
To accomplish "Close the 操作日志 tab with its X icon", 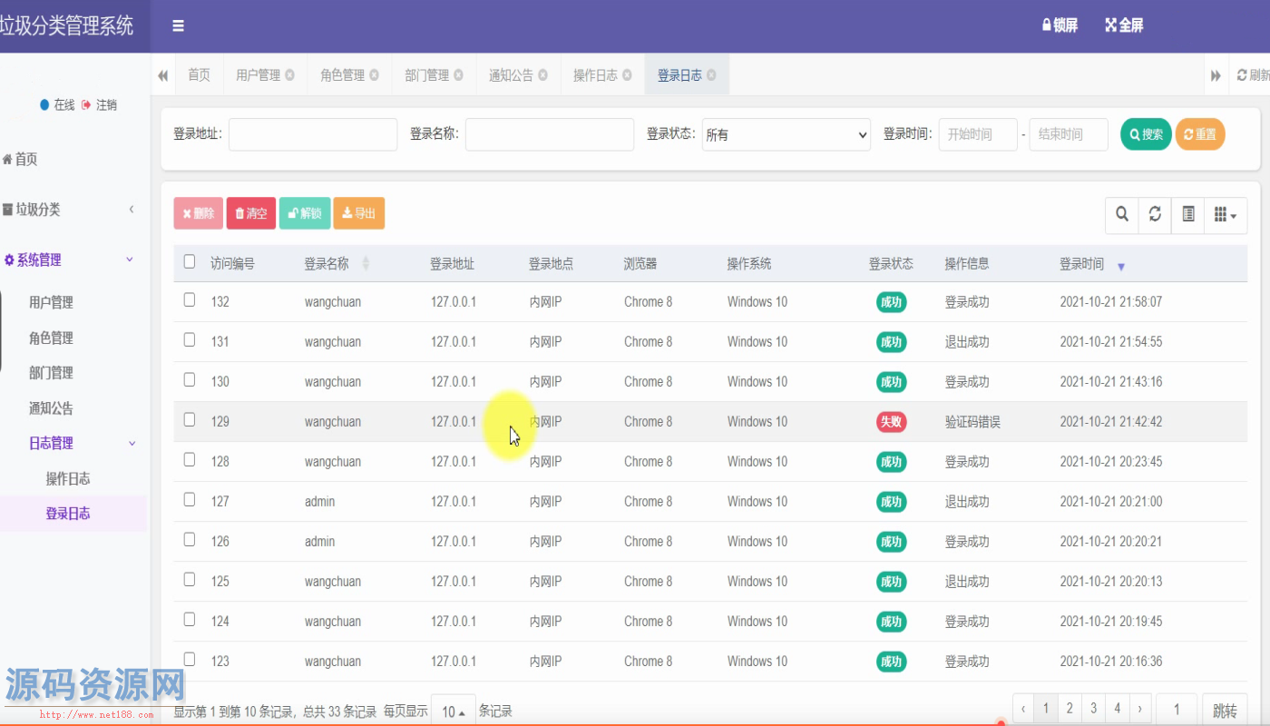I will click(627, 75).
